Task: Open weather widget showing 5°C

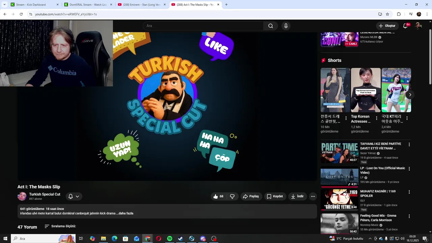Action: coord(346,239)
